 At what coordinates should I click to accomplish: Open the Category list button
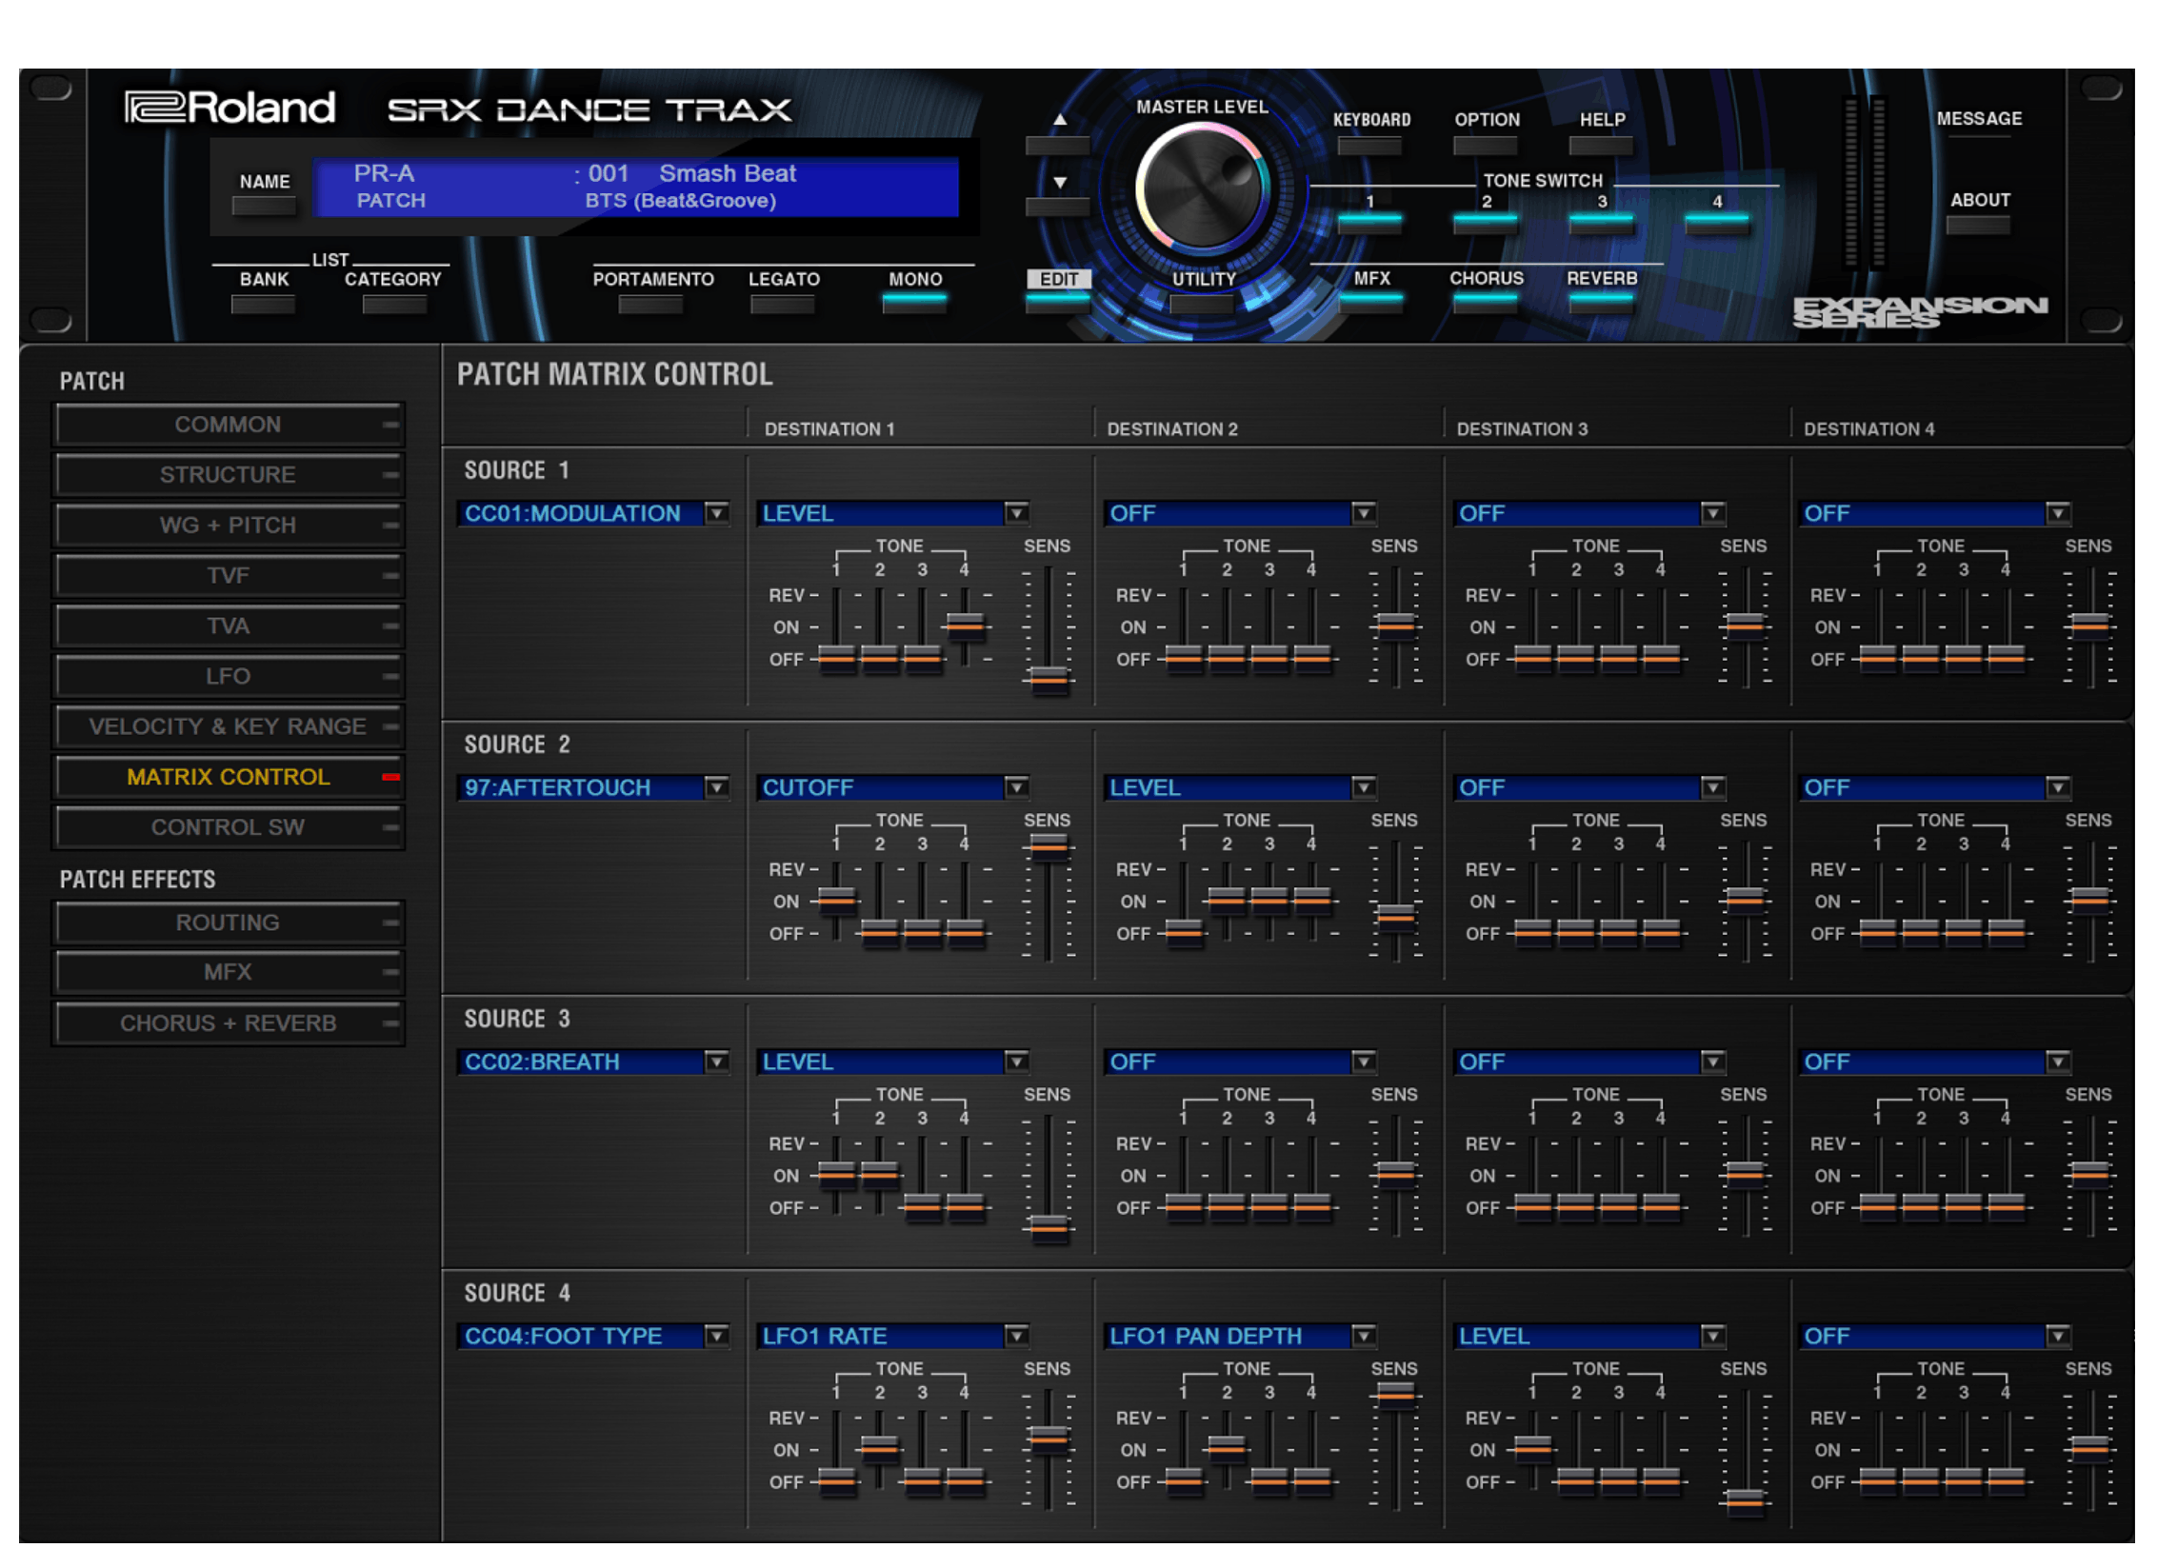click(394, 304)
